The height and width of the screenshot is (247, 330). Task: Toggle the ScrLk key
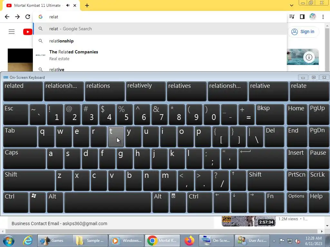[x=318, y=181]
